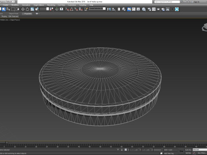Click the Z coordinate input field

pos(157,150)
